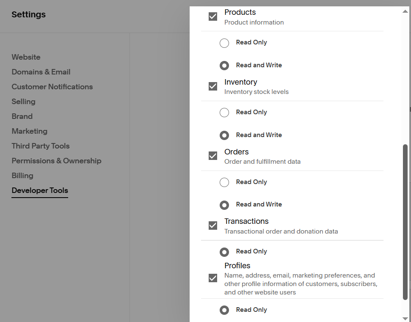This screenshot has height=322, width=411.
Task: Uncheck the Products permission checkbox
Action: click(x=213, y=17)
